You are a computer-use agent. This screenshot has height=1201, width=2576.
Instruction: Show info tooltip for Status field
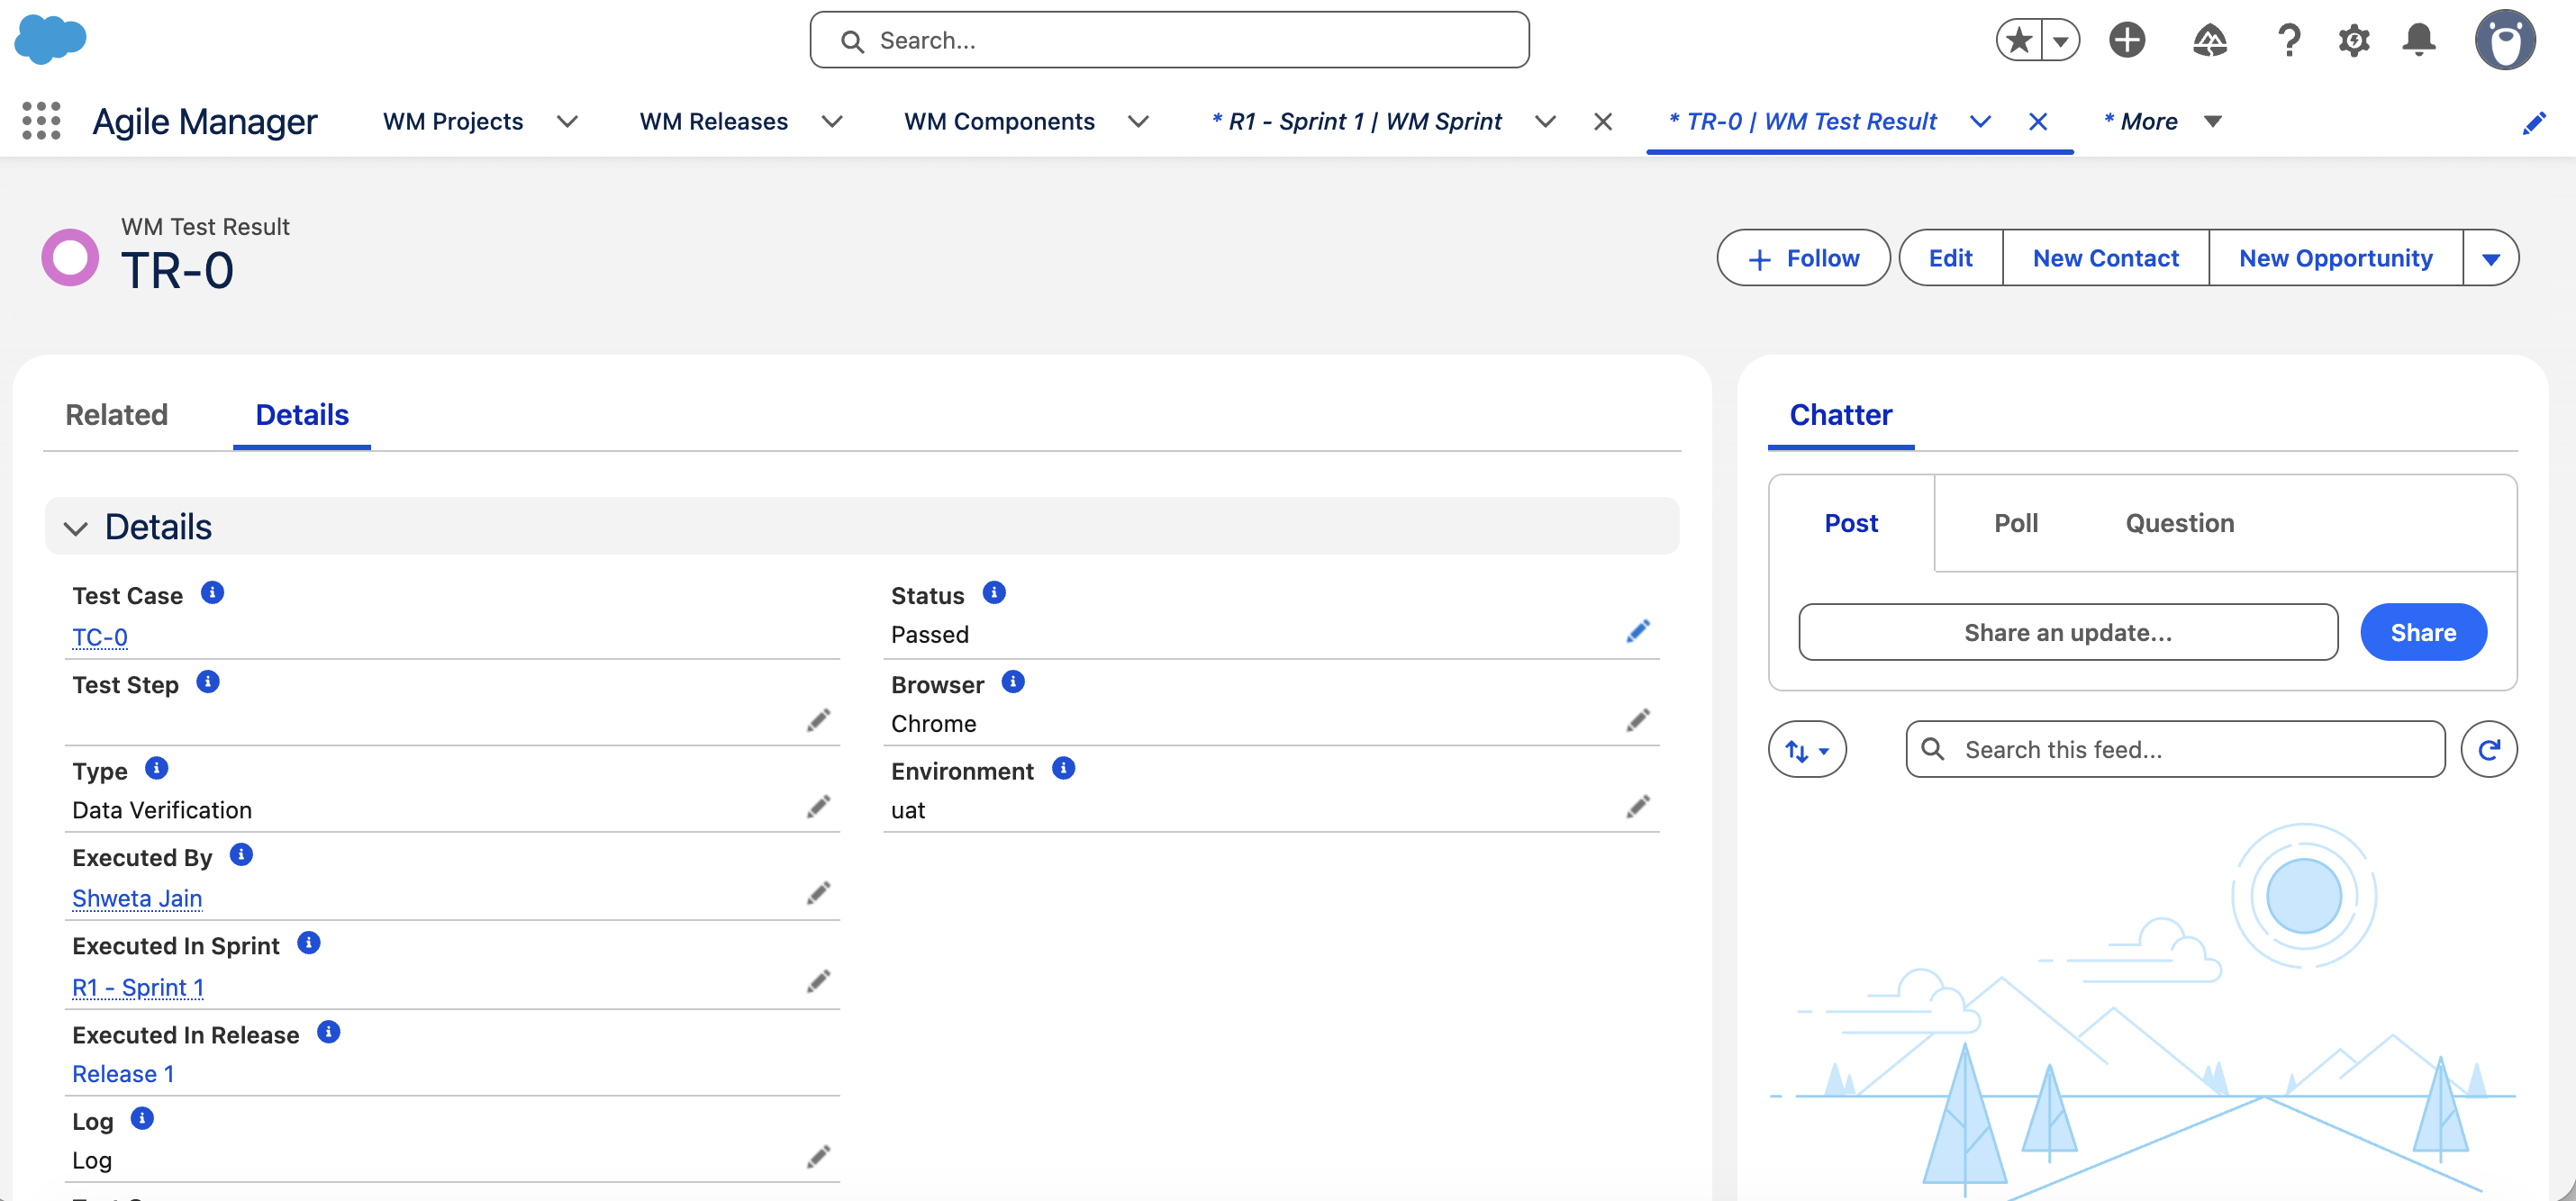994,592
